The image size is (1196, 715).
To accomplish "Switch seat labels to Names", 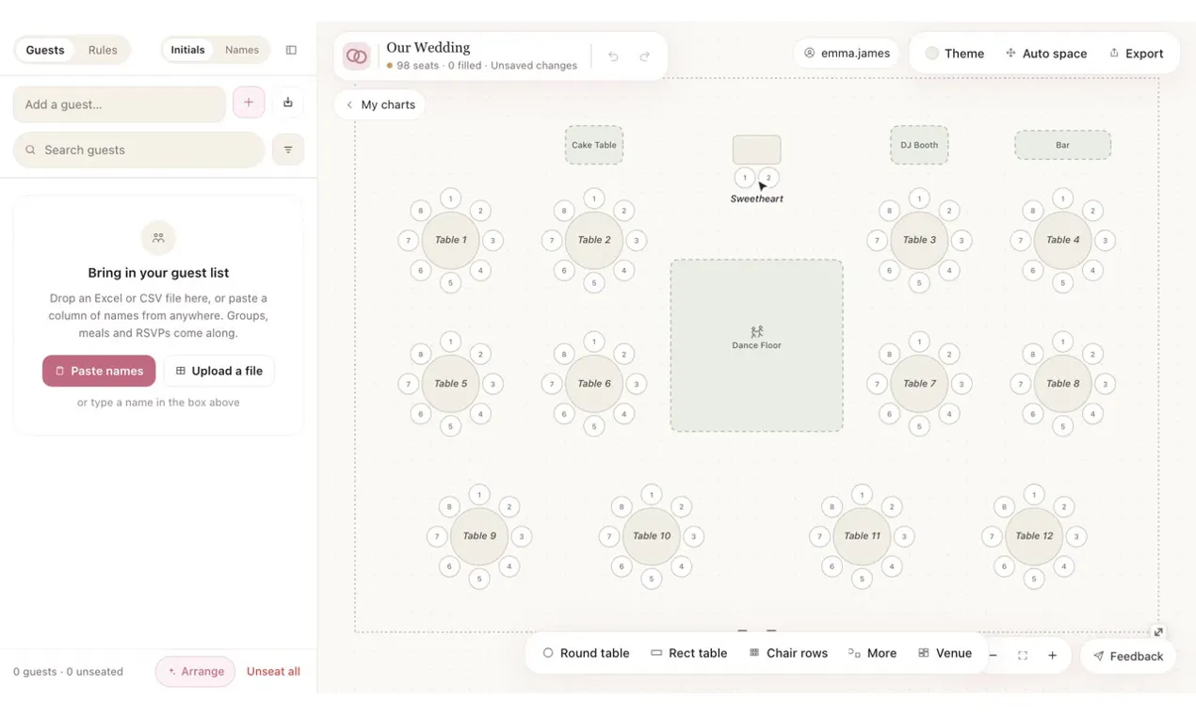I will (x=242, y=50).
